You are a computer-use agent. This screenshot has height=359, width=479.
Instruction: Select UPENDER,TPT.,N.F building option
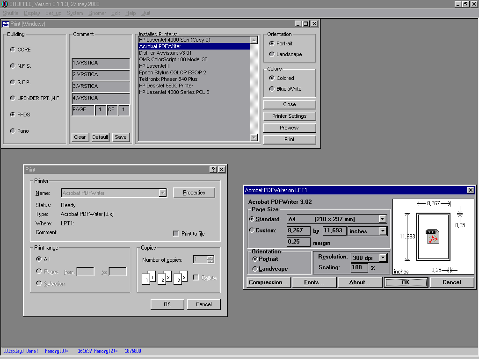pyautogui.click(x=13, y=98)
